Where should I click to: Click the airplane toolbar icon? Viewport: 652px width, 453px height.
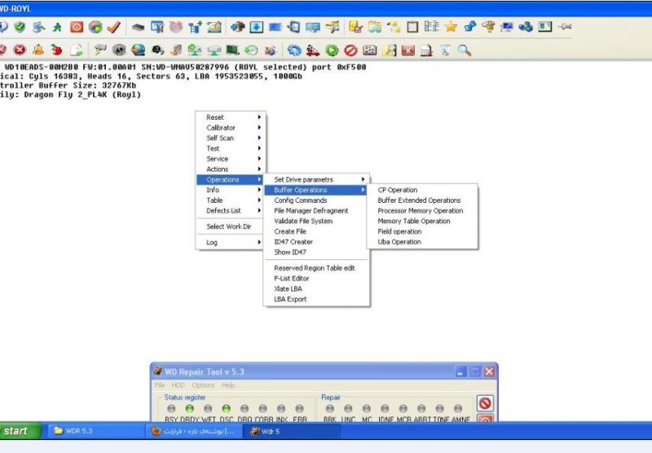click(333, 27)
